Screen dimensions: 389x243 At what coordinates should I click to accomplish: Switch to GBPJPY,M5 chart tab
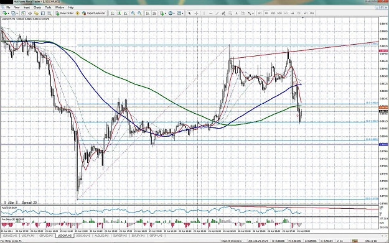tap(156, 236)
